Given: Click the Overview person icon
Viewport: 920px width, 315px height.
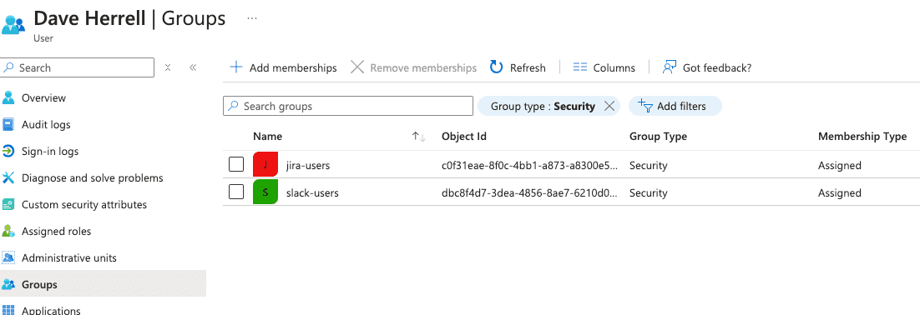Looking at the screenshot, I should point(8,97).
